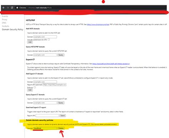Image resolution: width=169 pixels, height=138 pixels.
Task: Click Domain field under Query HSTS/PKP domain
Action: (x=45, y=55)
